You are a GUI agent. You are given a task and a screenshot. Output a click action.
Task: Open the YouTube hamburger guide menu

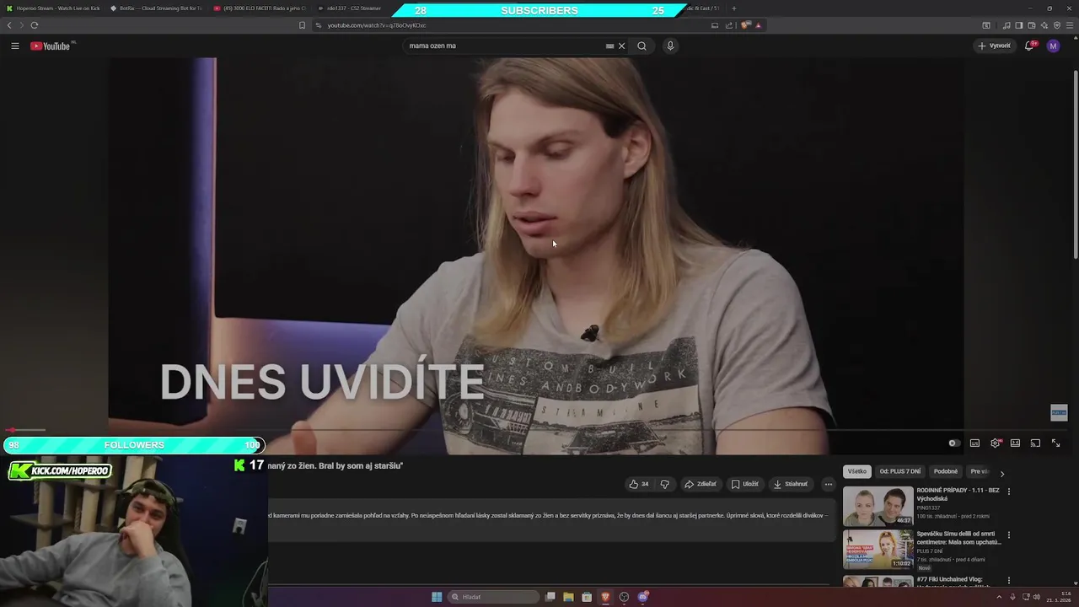click(x=15, y=46)
